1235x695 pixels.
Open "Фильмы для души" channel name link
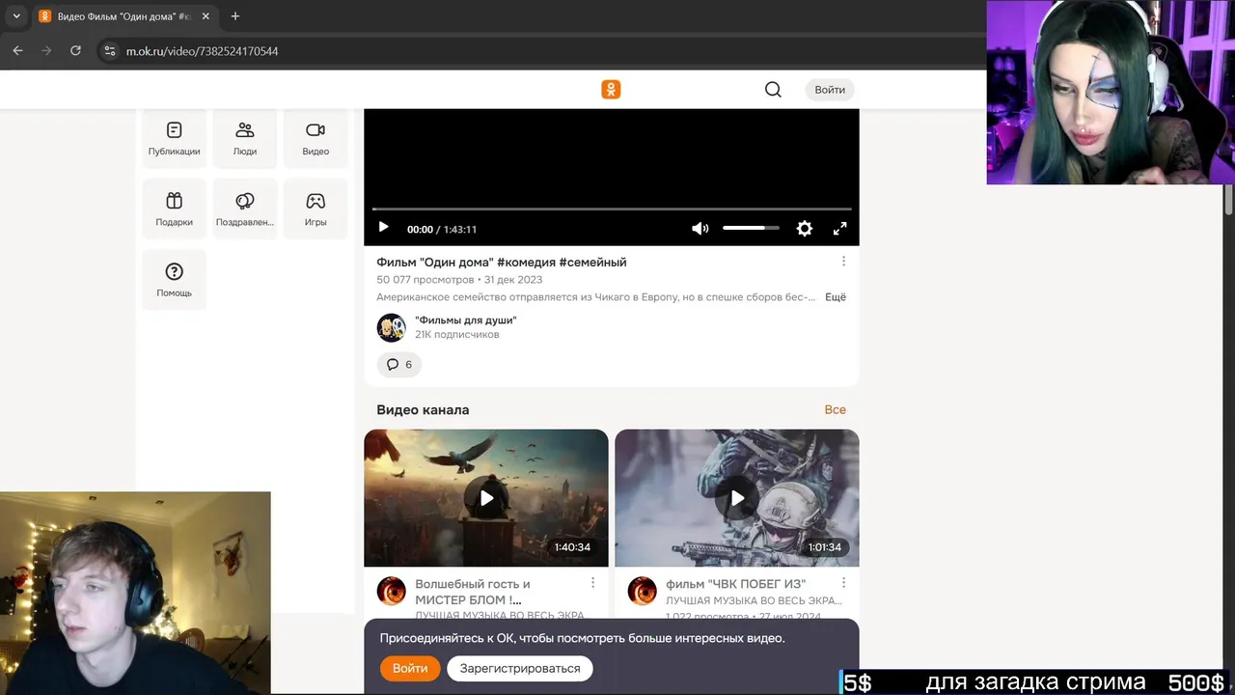[x=466, y=320]
